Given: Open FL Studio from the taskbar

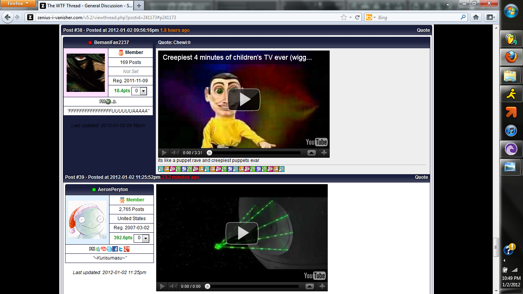Looking at the screenshot, I should [511, 39].
